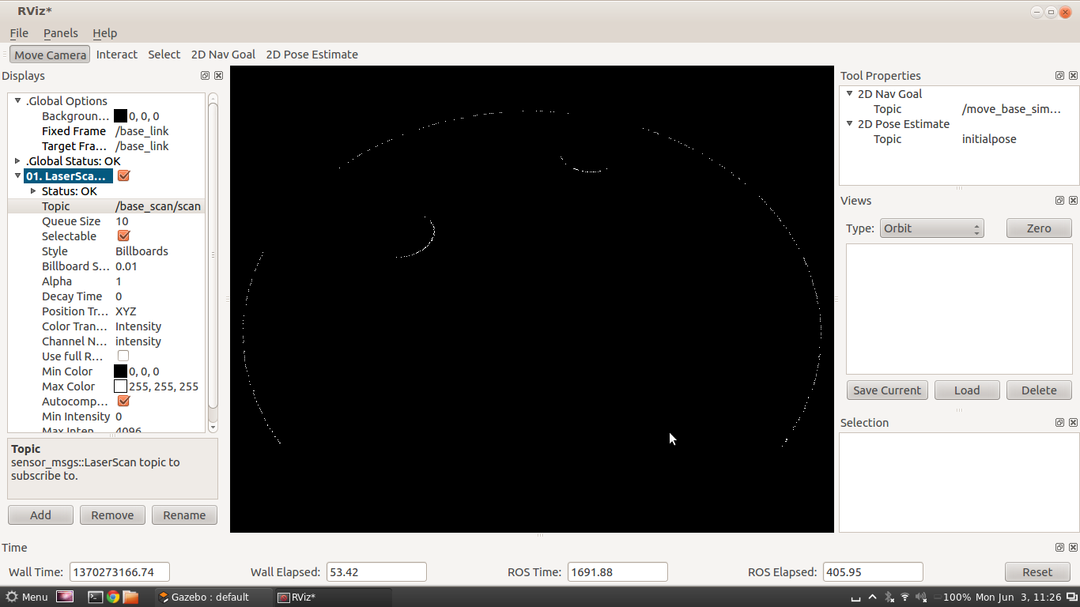1080x607 pixels.
Task: Undock the Tool Properties panel
Action: (x=1059, y=76)
